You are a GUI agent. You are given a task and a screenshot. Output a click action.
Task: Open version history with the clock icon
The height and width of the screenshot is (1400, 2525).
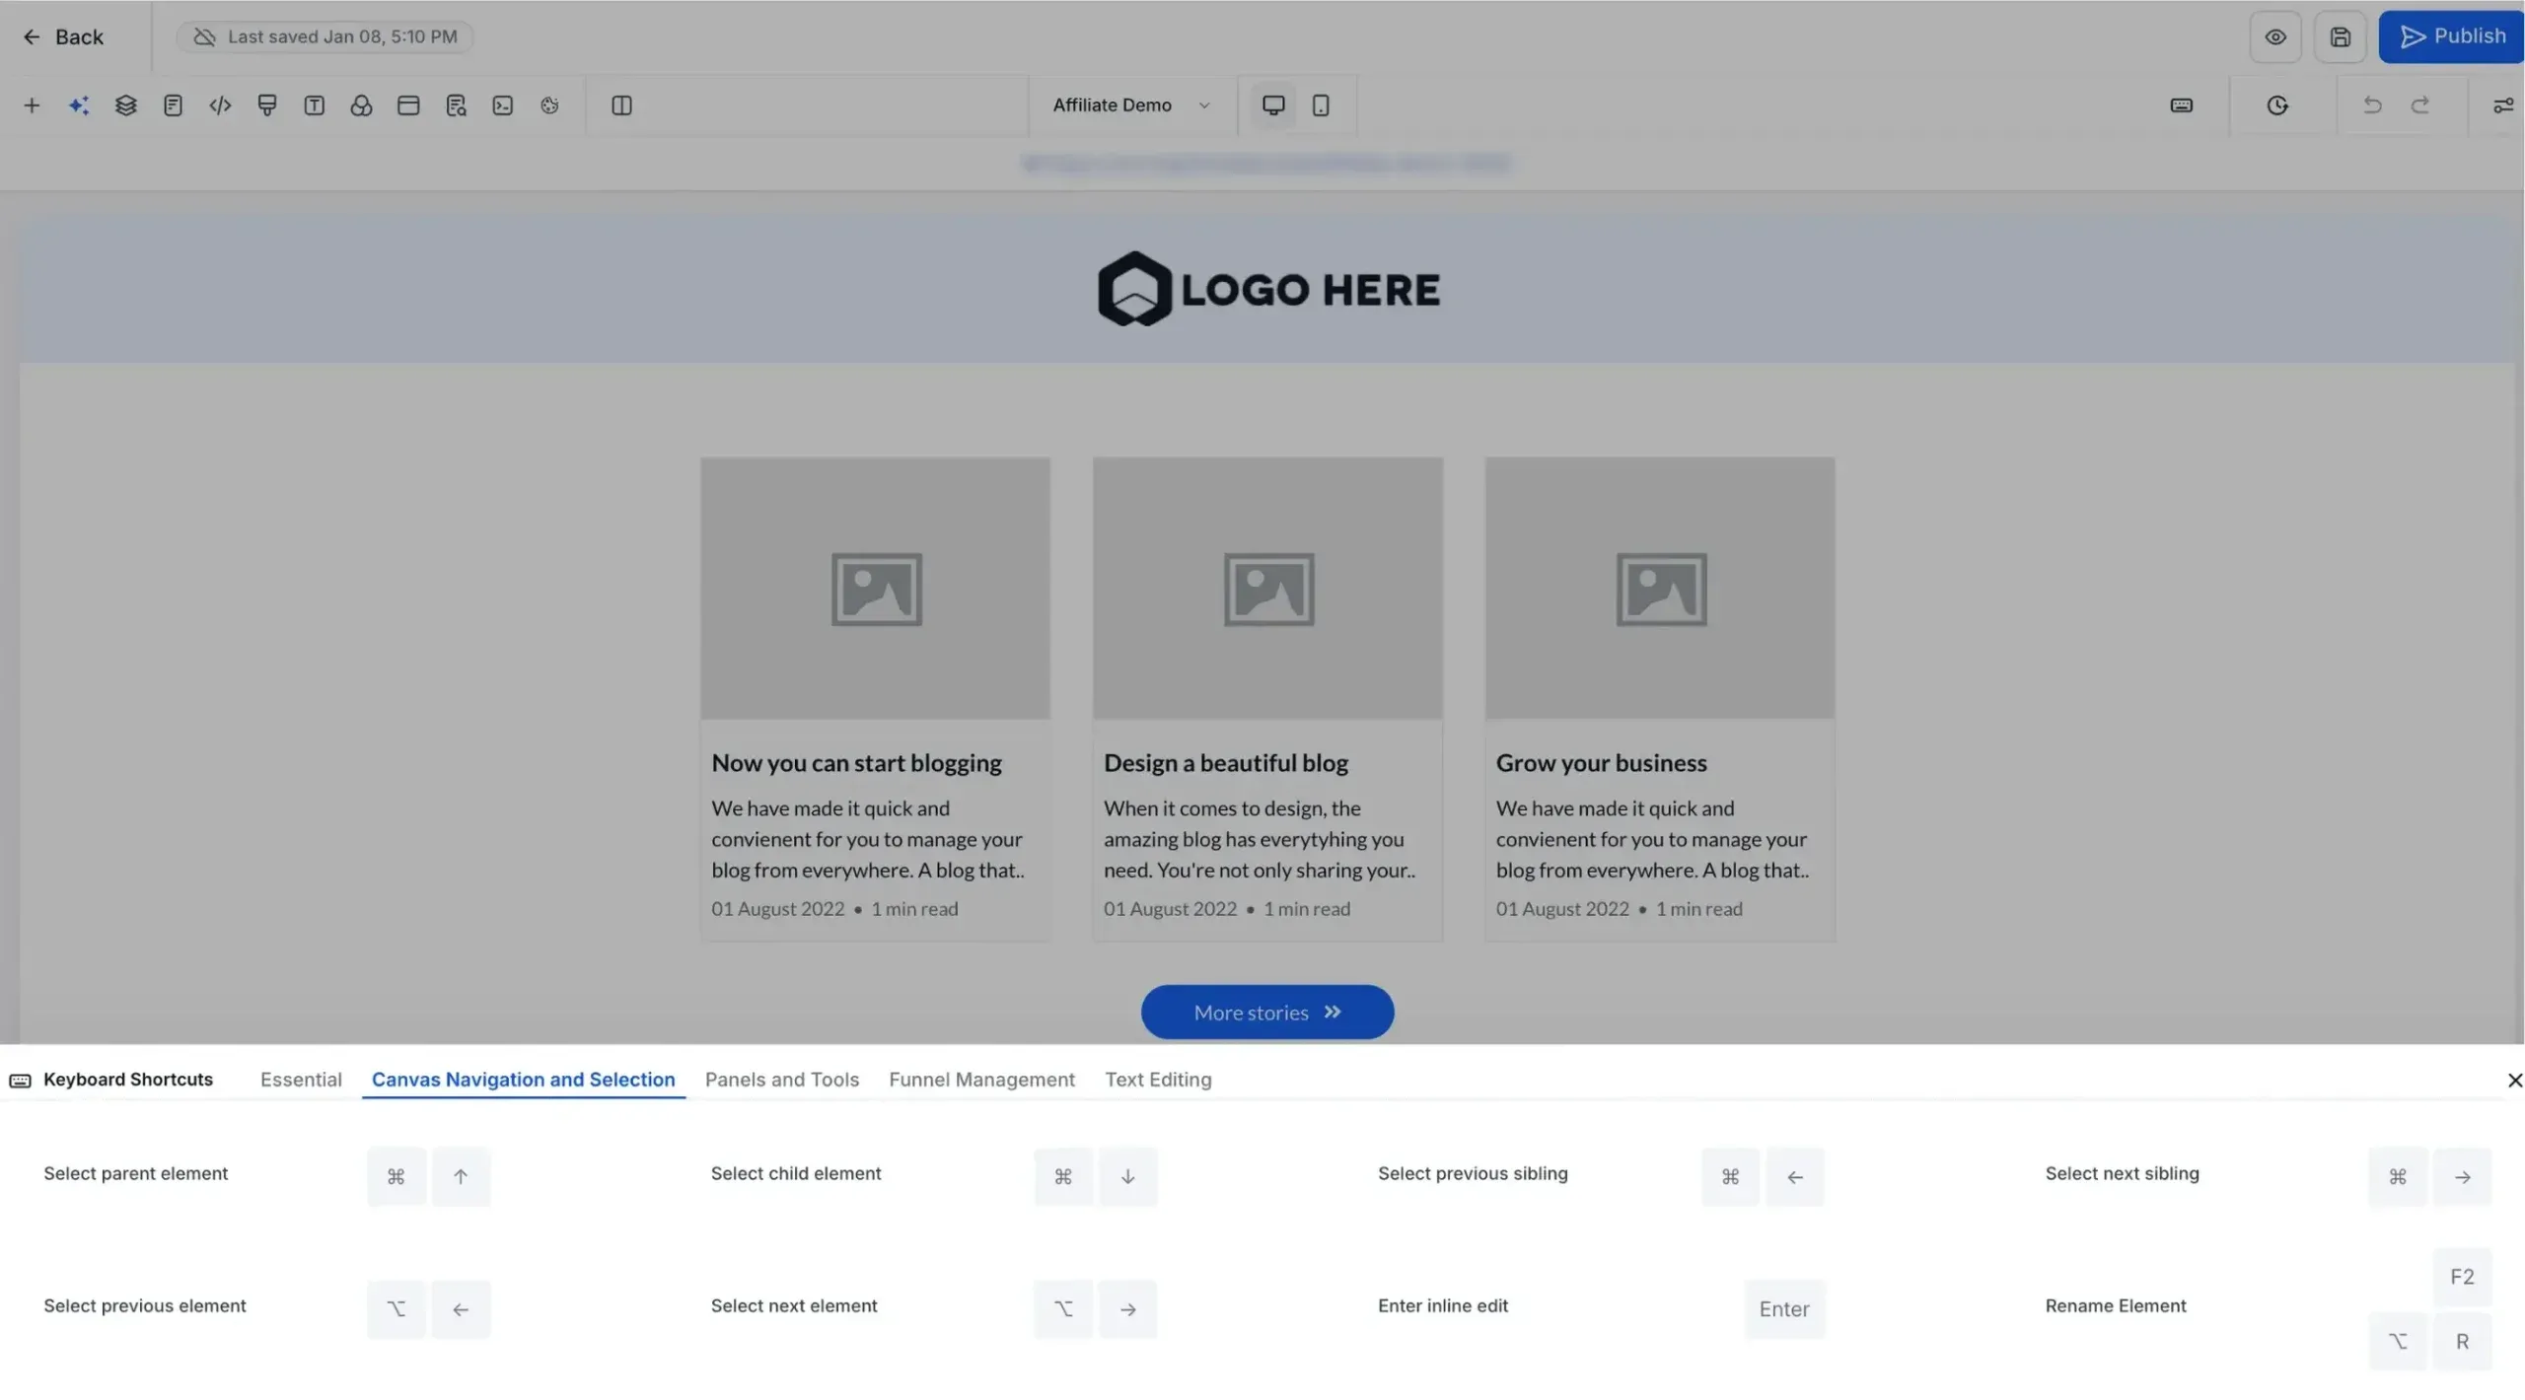click(x=2278, y=105)
